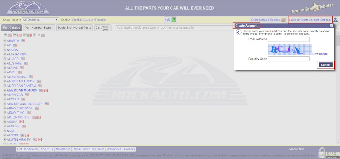The height and width of the screenshot is (159, 340).
Task: Open Careers footer link
Action: point(130,149)
